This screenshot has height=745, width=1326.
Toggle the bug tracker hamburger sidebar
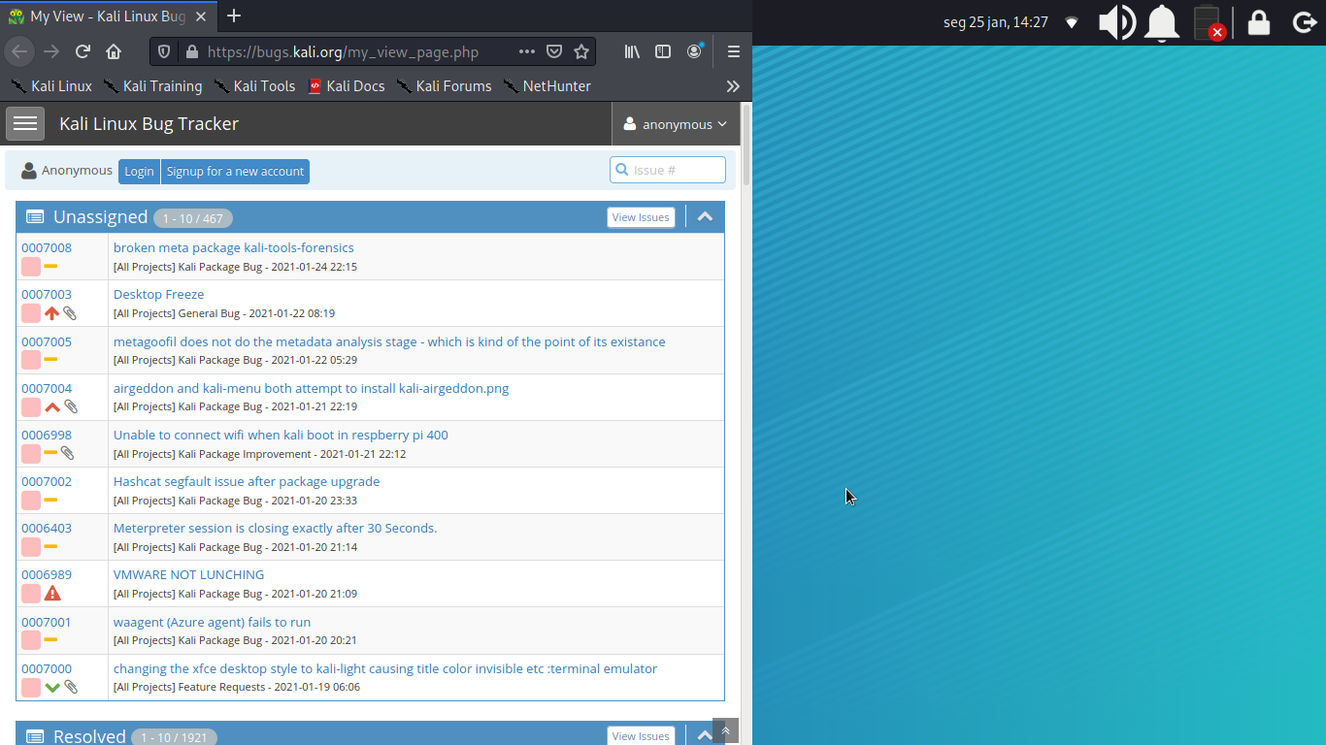25,123
